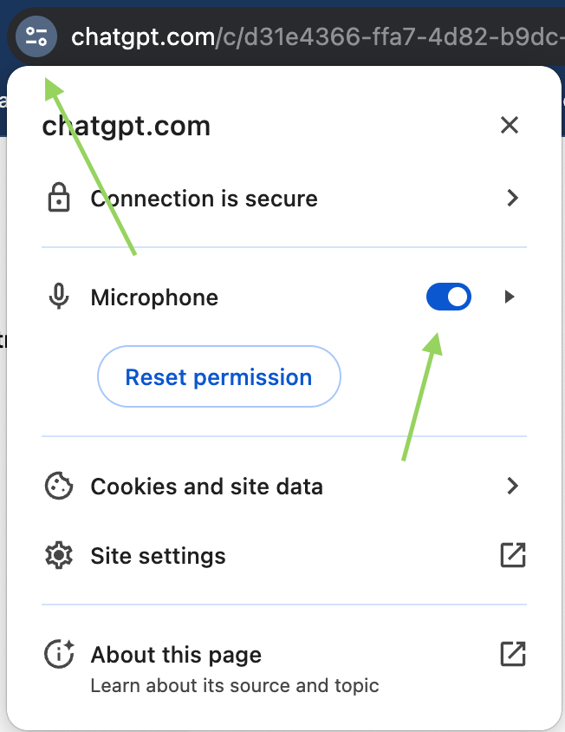
Task: Click the microphone icon
Action: 59,297
